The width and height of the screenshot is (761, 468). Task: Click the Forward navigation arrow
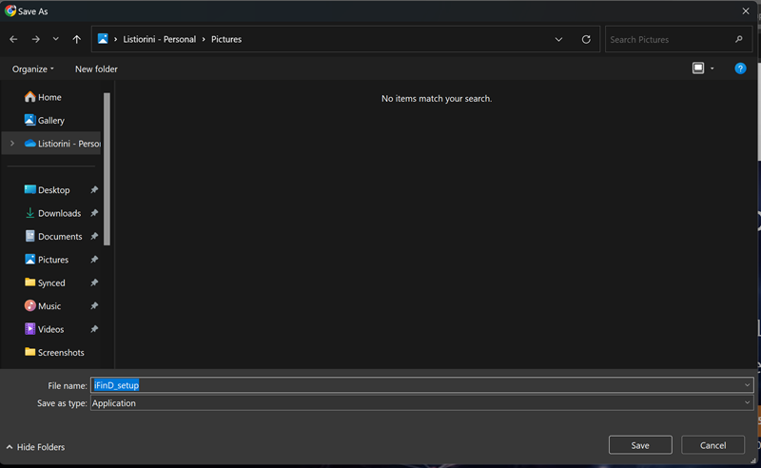coord(35,40)
